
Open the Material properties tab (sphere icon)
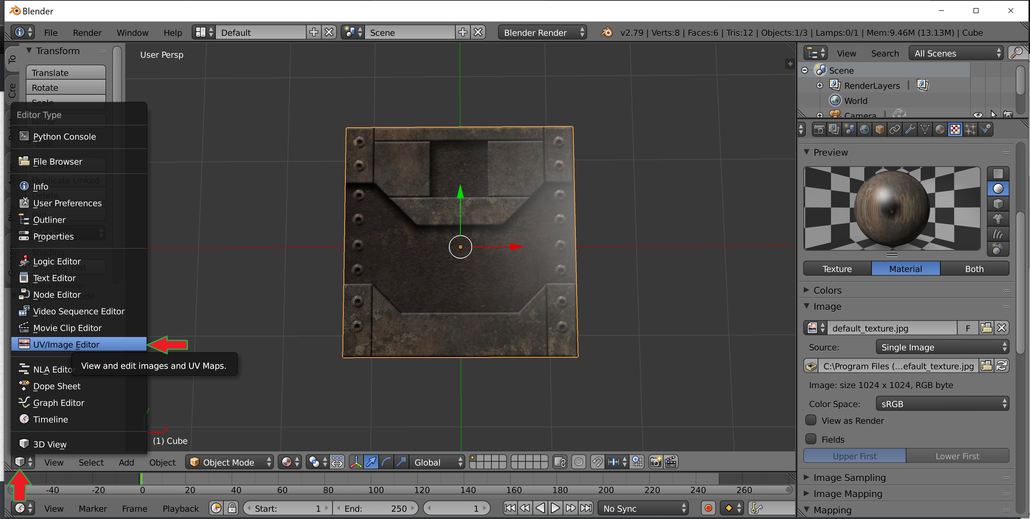point(940,130)
